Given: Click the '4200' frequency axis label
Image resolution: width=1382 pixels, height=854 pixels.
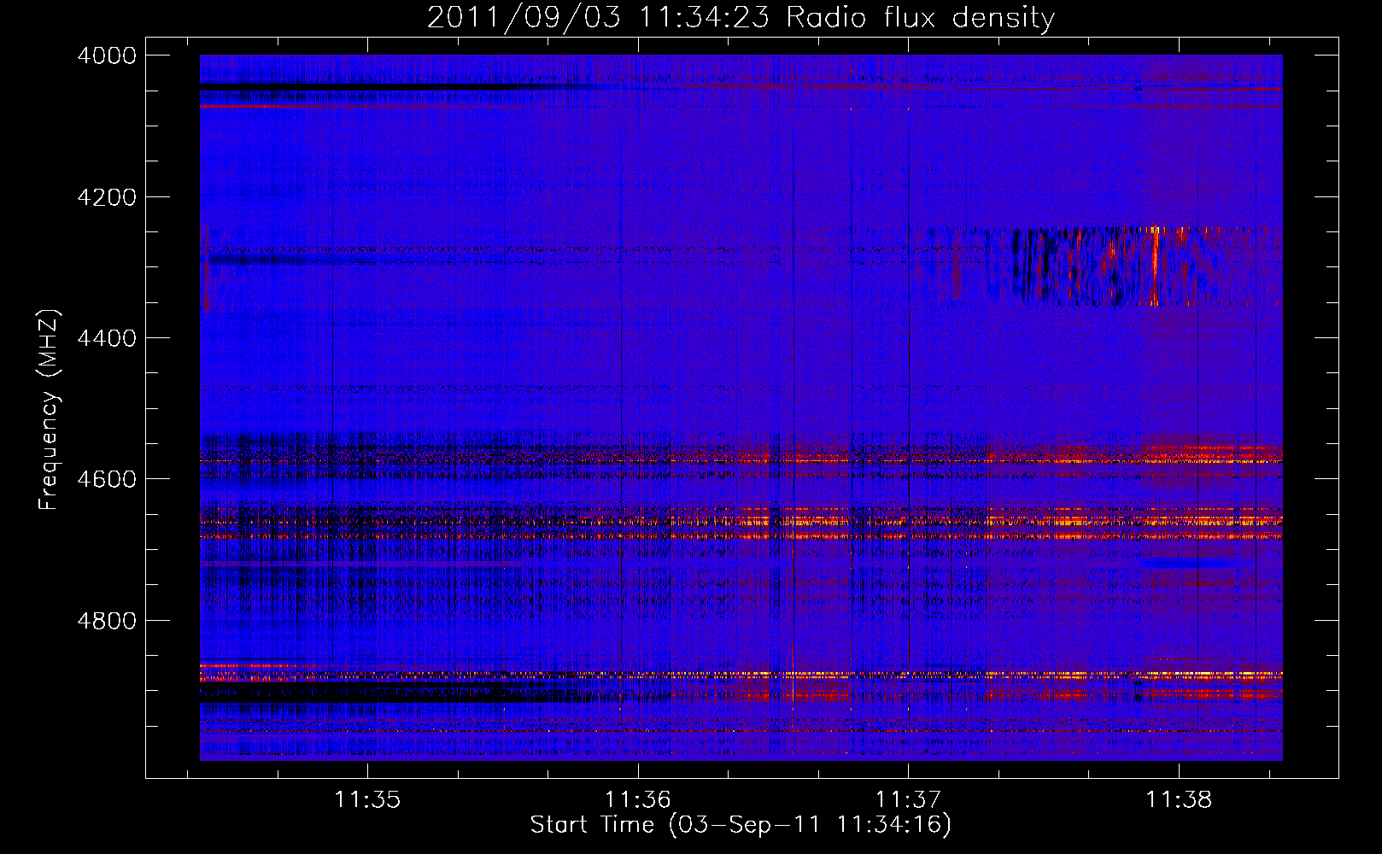Looking at the screenshot, I should coord(107,197).
